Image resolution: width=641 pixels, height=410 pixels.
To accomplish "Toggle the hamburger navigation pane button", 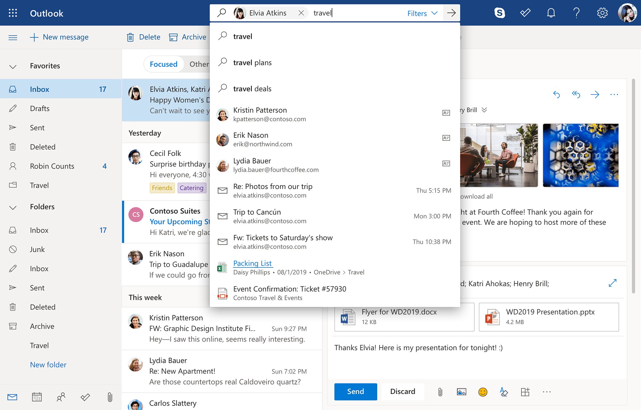I will pyautogui.click(x=13, y=37).
